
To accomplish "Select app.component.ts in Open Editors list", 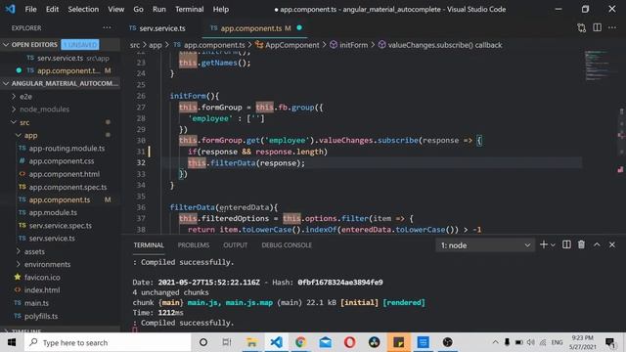I will [x=60, y=70].
